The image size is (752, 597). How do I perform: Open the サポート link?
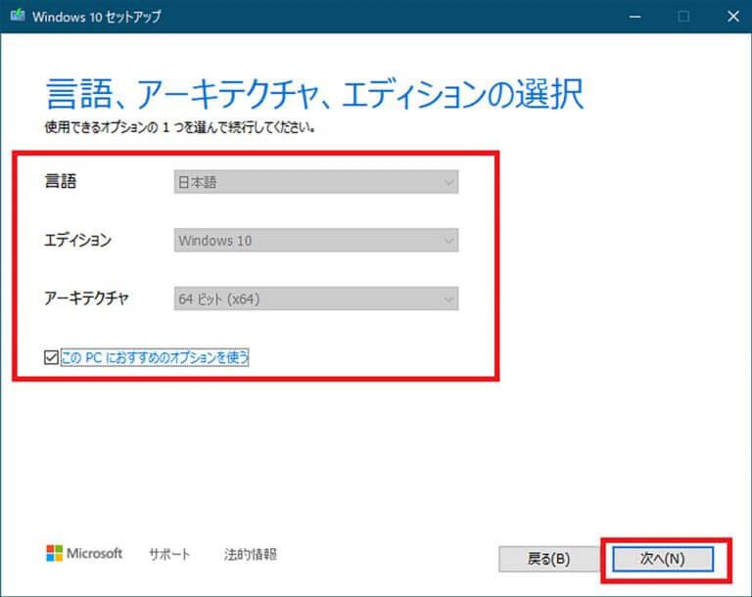169,554
